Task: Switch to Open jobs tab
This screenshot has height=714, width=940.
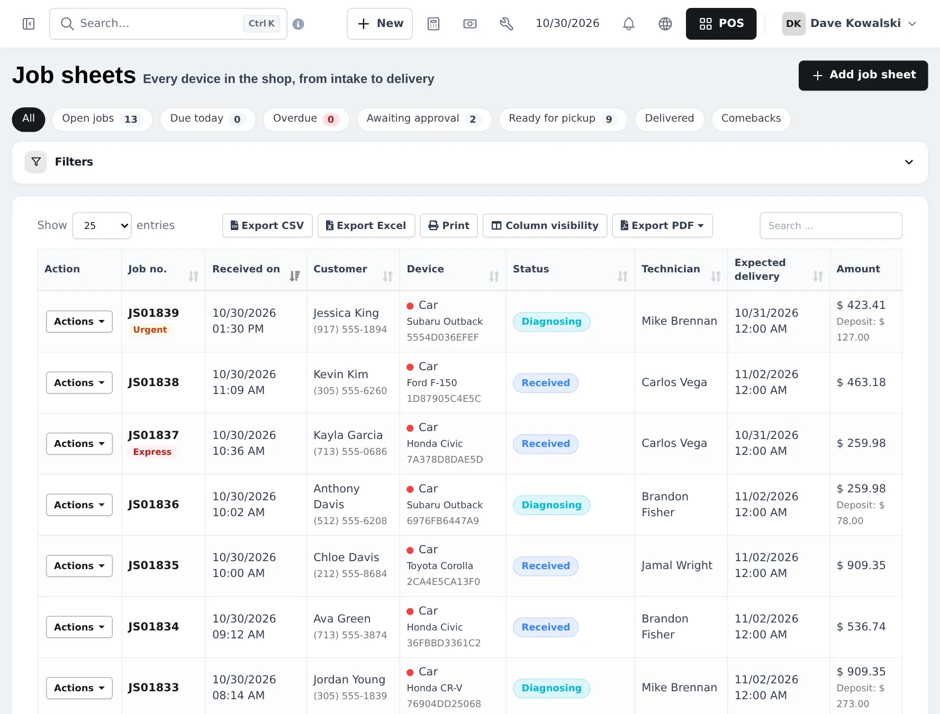Action: coord(102,119)
